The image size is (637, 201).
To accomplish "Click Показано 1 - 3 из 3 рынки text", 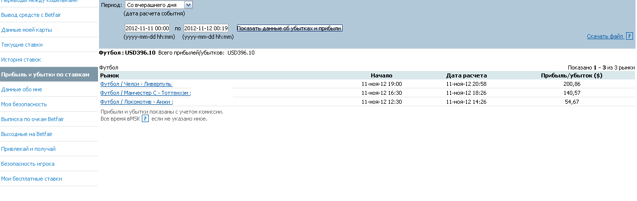I will pos(601,67).
